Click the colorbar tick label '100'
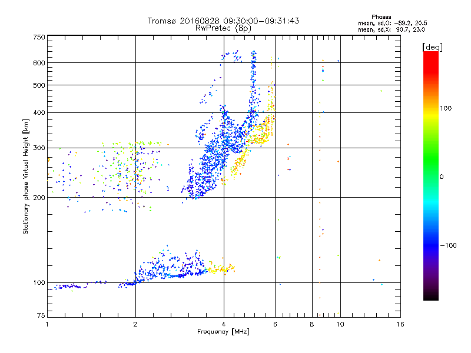Viewport: 471px width, 353px height. tap(446, 108)
